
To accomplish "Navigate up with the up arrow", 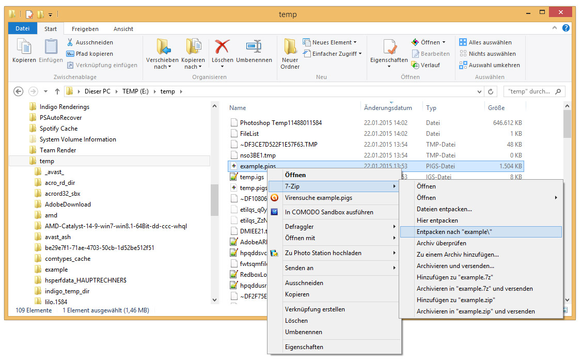I will click(57, 91).
